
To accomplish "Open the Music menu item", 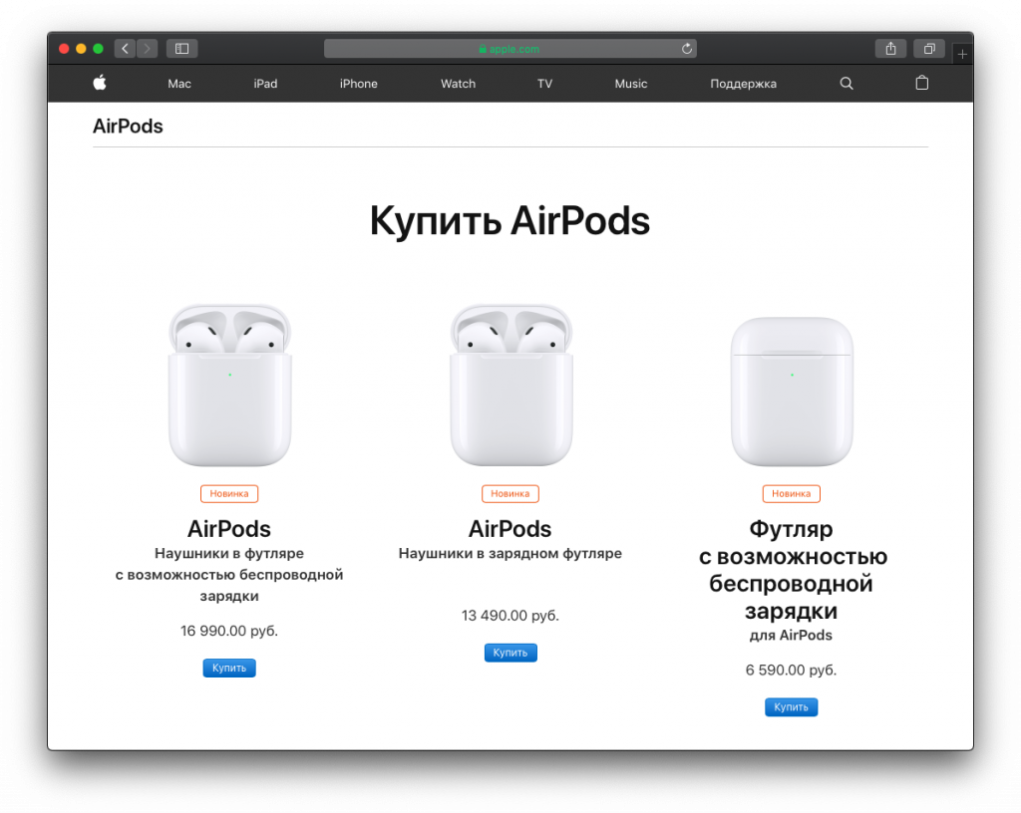I will click(631, 84).
